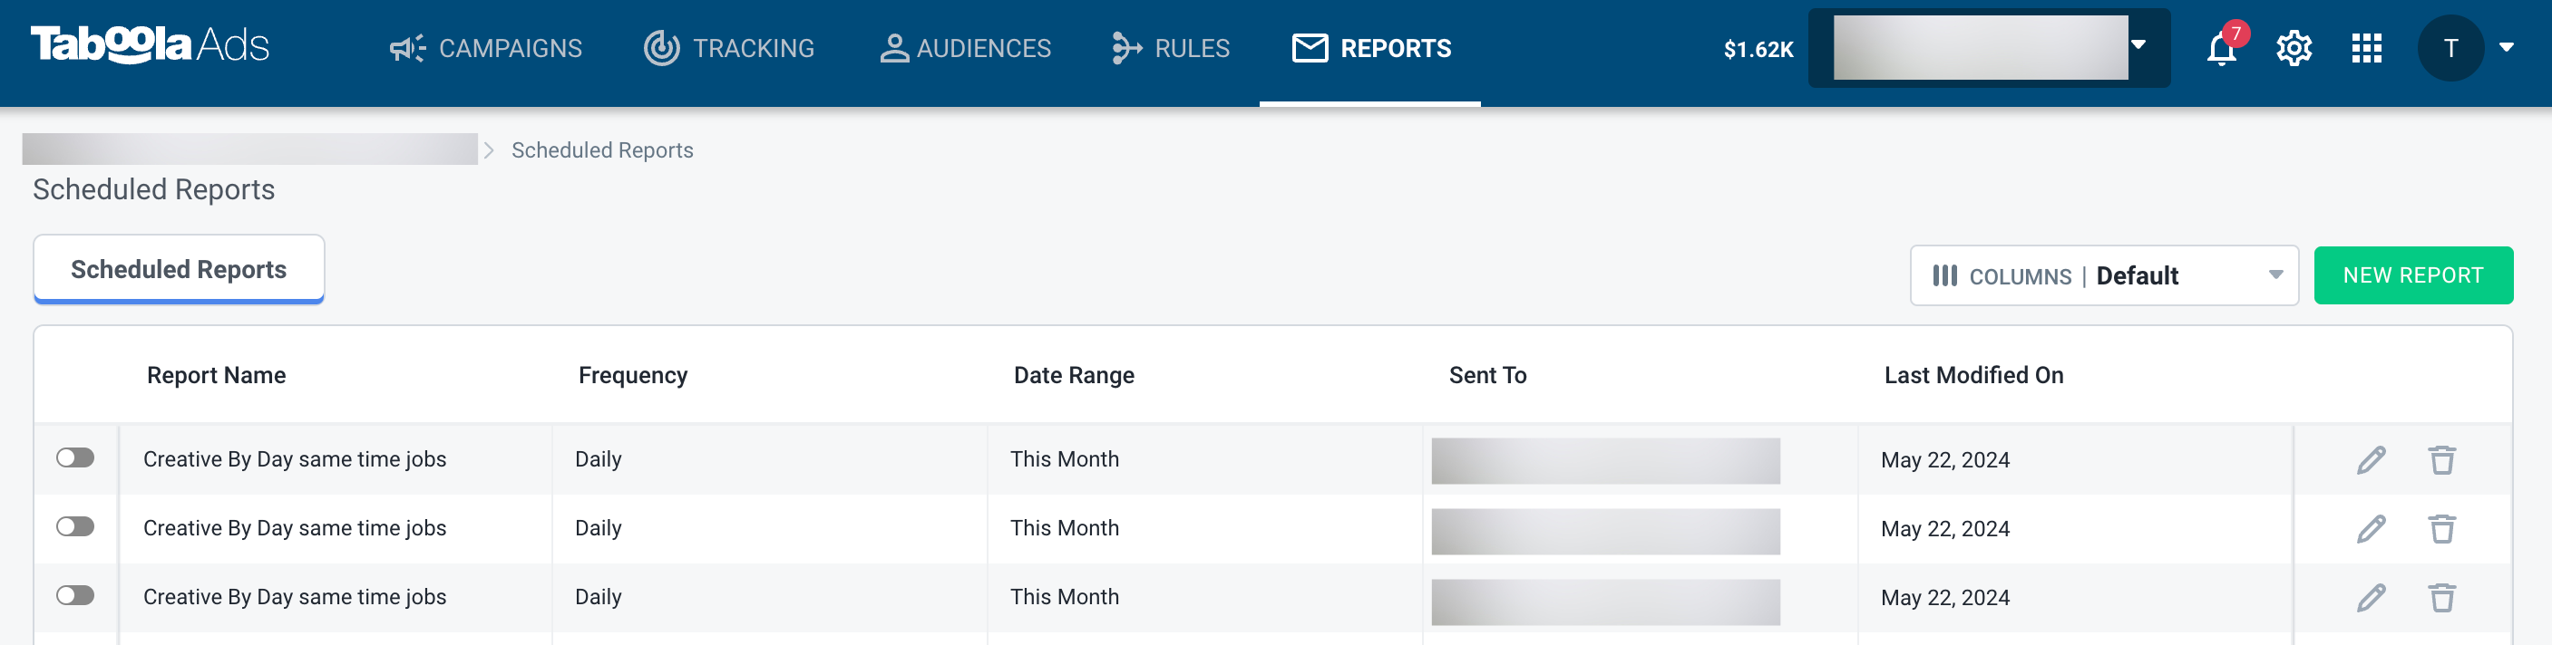Toggle the second report row switch
2552x645 pixels.
75,527
